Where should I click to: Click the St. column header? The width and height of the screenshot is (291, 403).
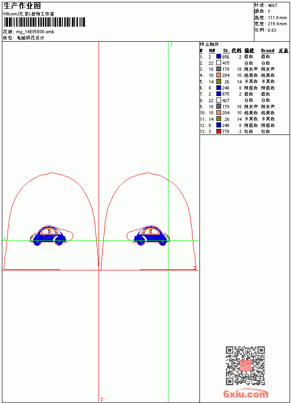pos(226,51)
